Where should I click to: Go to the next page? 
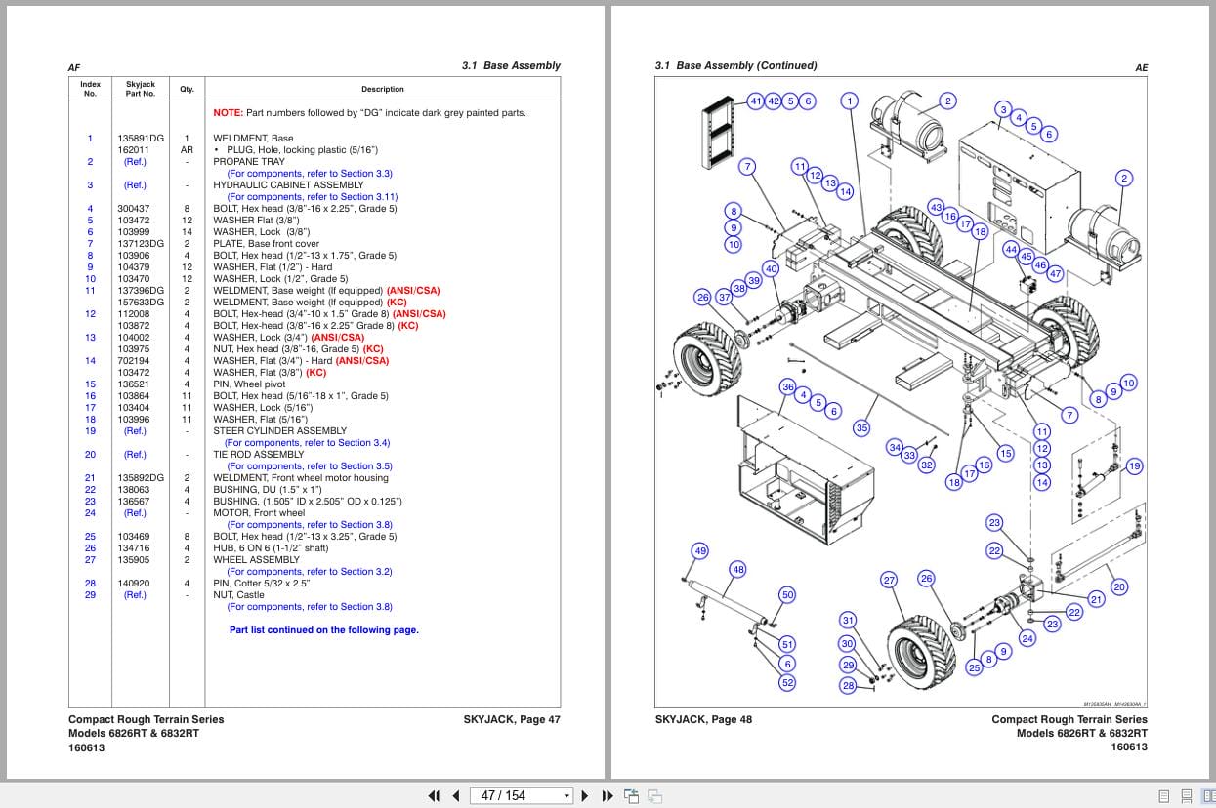(x=585, y=795)
